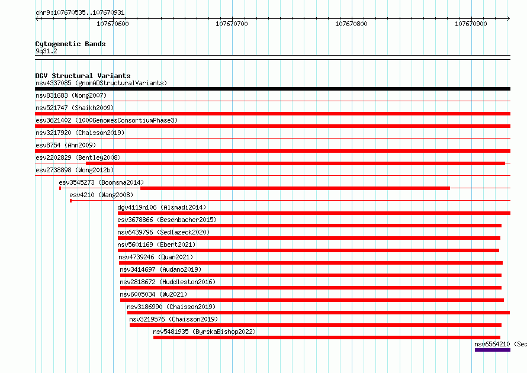
Task: Open variant esv4210 (Wang2008)
Action: click(101, 195)
